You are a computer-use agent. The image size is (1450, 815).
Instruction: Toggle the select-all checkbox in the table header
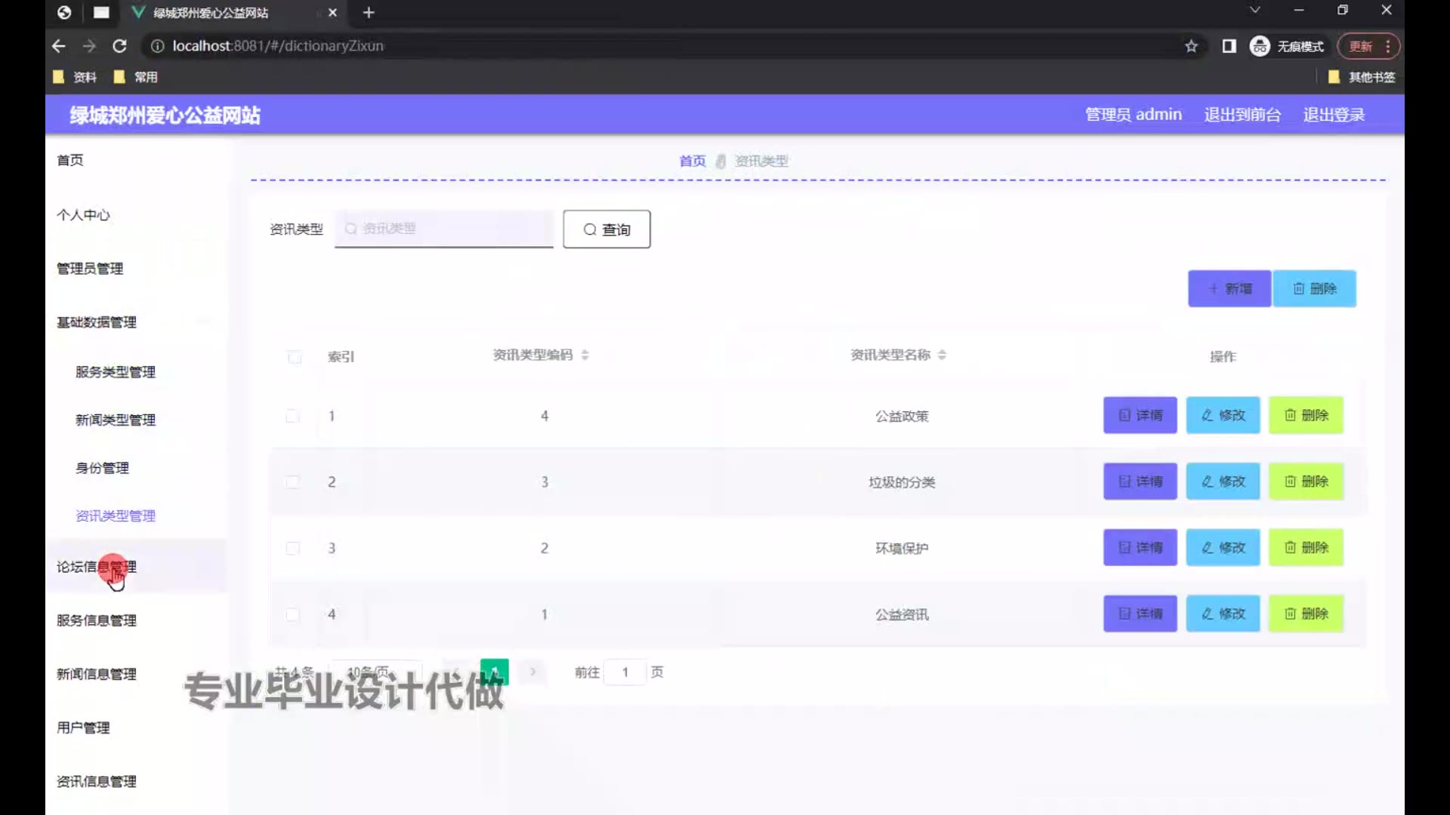pos(295,356)
